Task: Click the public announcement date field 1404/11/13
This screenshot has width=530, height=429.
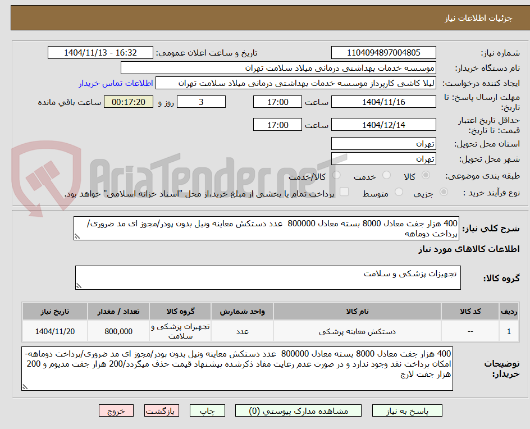Action: (100, 53)
